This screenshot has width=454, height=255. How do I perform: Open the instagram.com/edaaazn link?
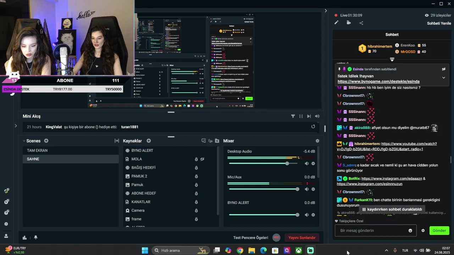coord(392,178)
